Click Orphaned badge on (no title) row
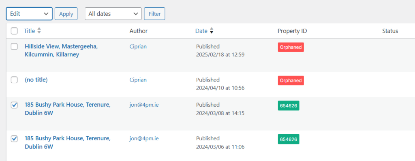Viewport: 415px width, 161px height. (x=291, y=80)
